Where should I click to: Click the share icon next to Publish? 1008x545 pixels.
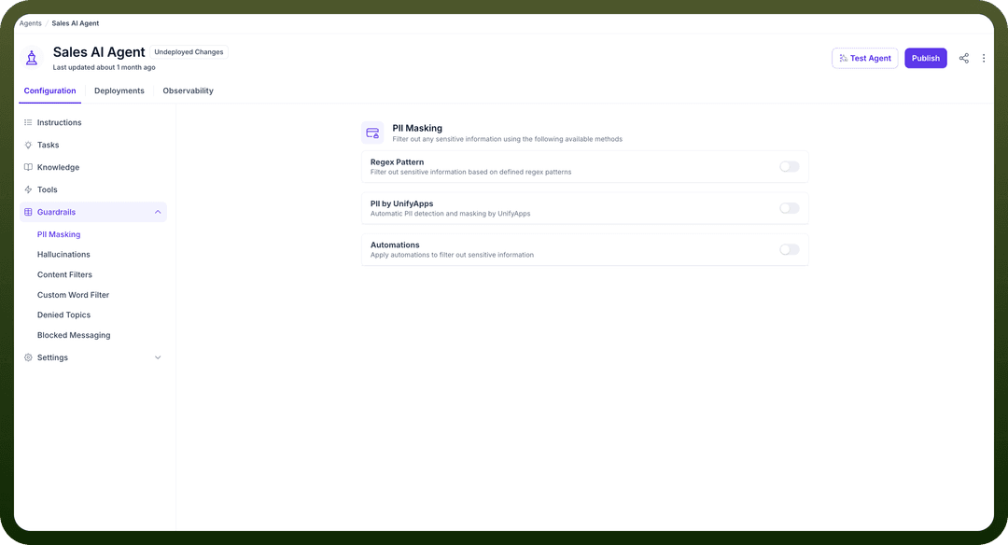[963, 58]
